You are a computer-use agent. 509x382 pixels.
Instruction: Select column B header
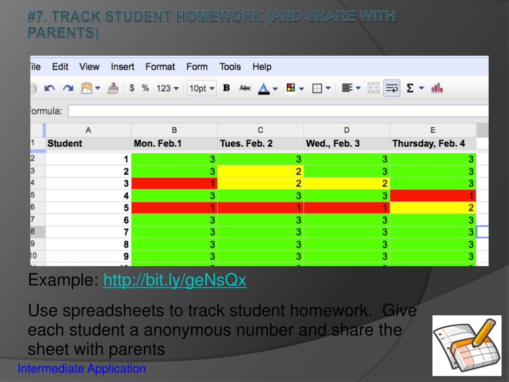(174, 130)
